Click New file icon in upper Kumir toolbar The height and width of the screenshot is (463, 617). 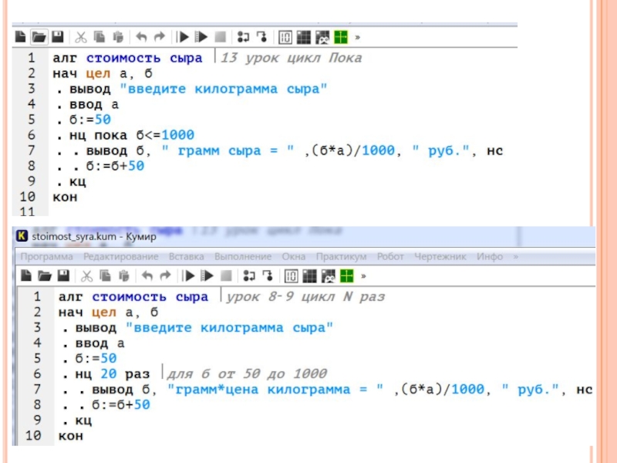tap(21, 37)
